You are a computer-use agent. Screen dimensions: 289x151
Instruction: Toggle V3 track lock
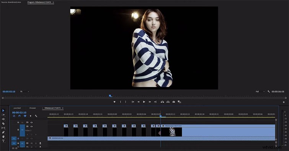point(18,122)
